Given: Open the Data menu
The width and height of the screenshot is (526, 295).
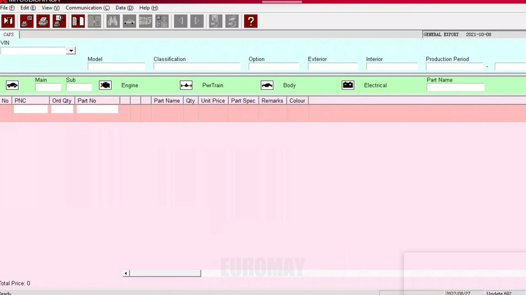Looking at the screenshot, I should [x=124, y=8].
